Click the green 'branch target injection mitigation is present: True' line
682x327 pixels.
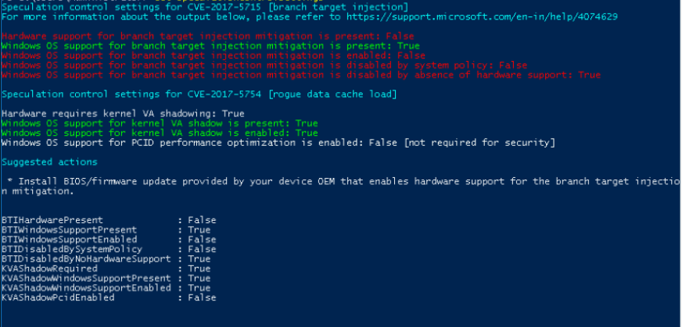coord(210,46)
